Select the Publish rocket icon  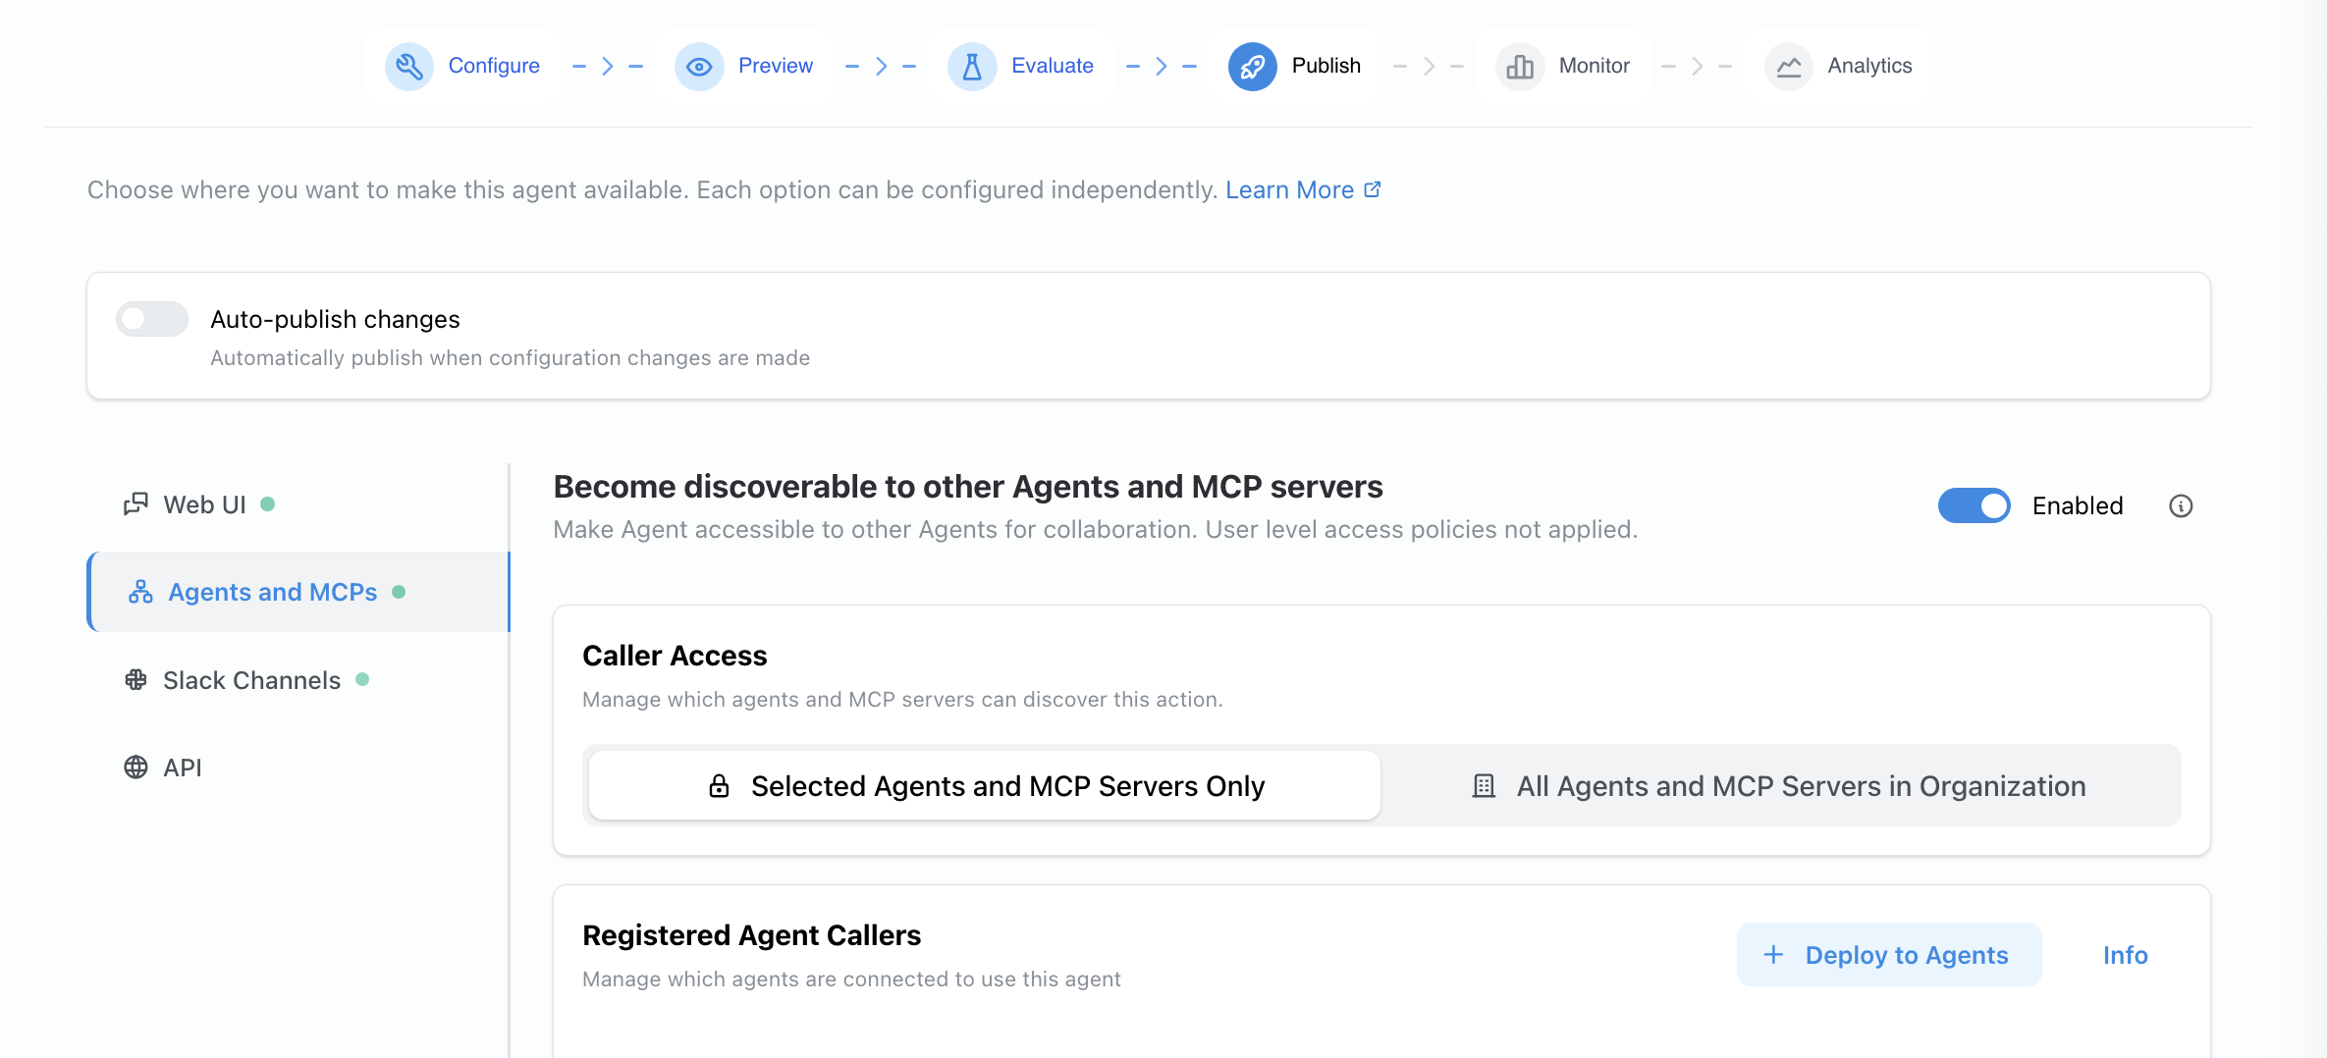click(x=1251, y=66)
